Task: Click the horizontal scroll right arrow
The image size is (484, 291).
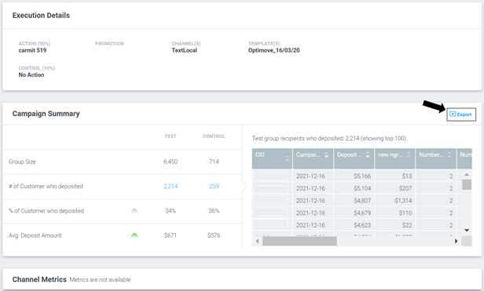Action: pos(456,241)
